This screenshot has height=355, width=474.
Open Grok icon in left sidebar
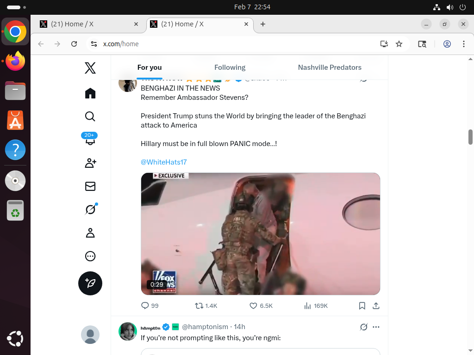pos(90,209)
